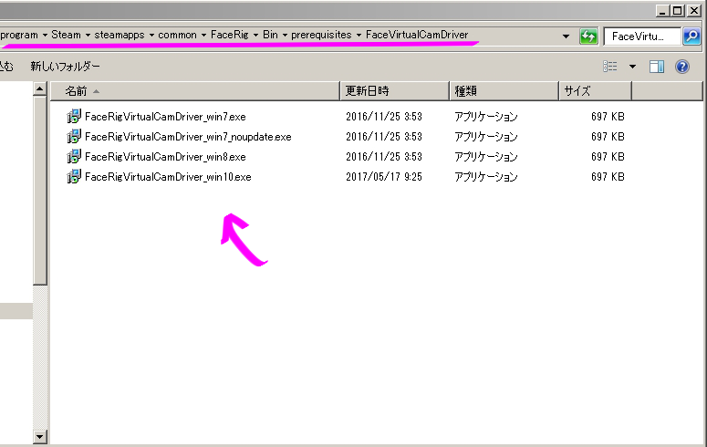Click FaceVirtualCamDriver breadcrumb segment
The image size is (707, 447).
[x=417, y=35]
